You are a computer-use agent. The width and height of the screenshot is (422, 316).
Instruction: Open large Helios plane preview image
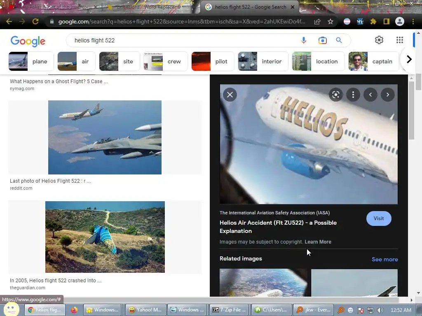(x=309, y=144)
